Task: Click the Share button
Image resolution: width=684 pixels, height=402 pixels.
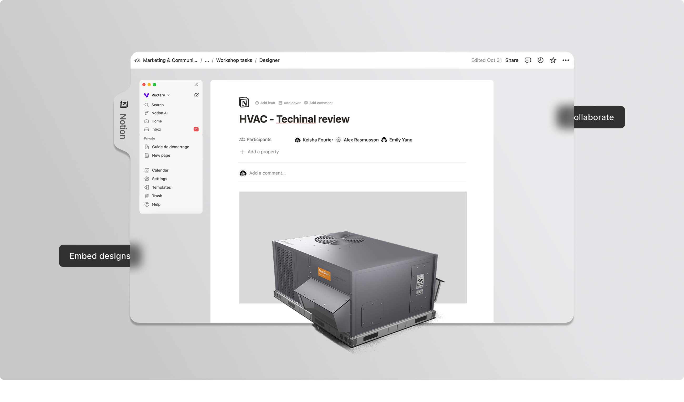Action: tap(511, 60)
